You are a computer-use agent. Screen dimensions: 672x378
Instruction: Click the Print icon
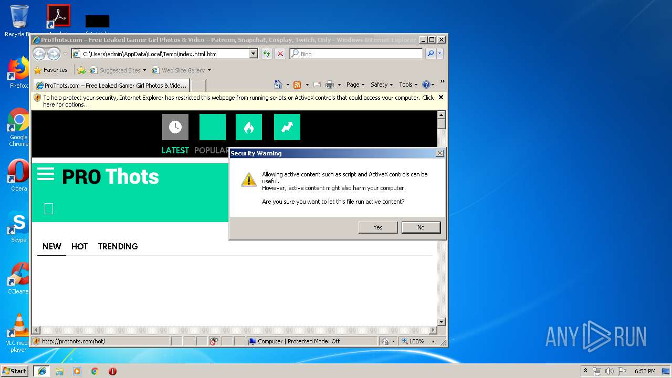click(330, 85)
